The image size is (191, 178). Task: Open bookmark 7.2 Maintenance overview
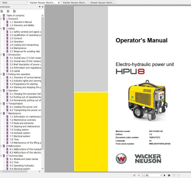point(23,120)
